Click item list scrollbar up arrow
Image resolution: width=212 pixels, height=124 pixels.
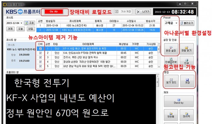159,44
